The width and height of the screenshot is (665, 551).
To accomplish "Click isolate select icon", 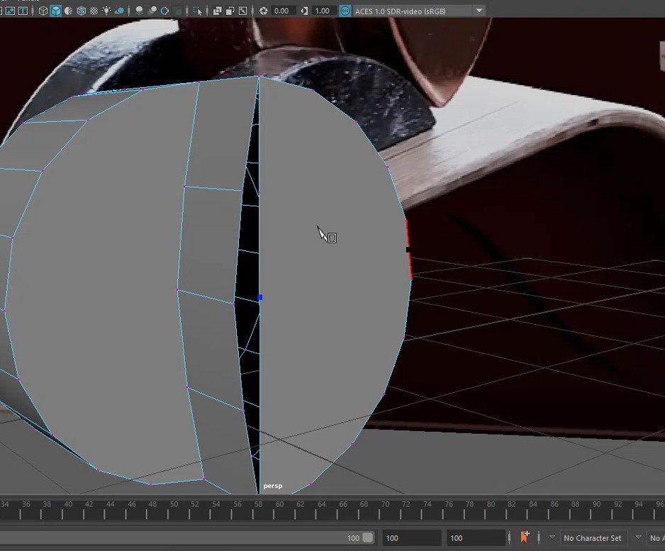I will (197, 11).
